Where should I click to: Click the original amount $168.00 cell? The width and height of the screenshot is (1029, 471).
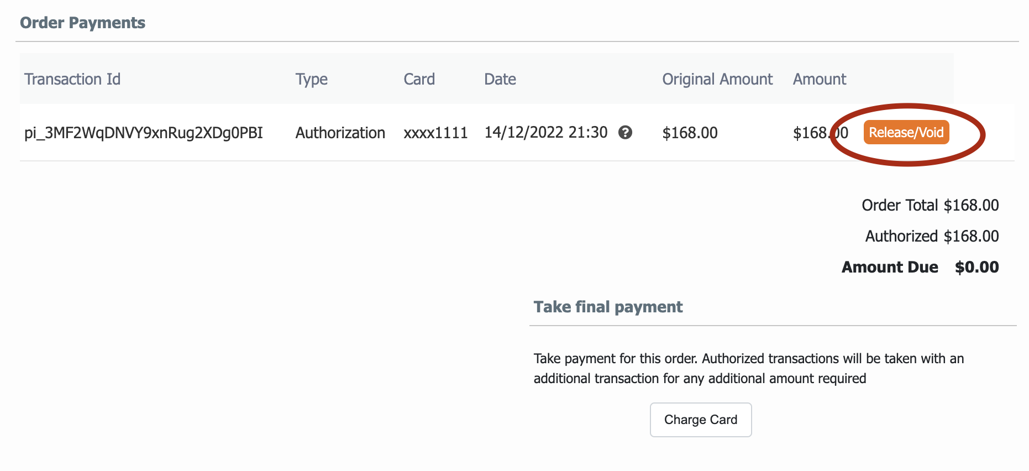[690, 133]
